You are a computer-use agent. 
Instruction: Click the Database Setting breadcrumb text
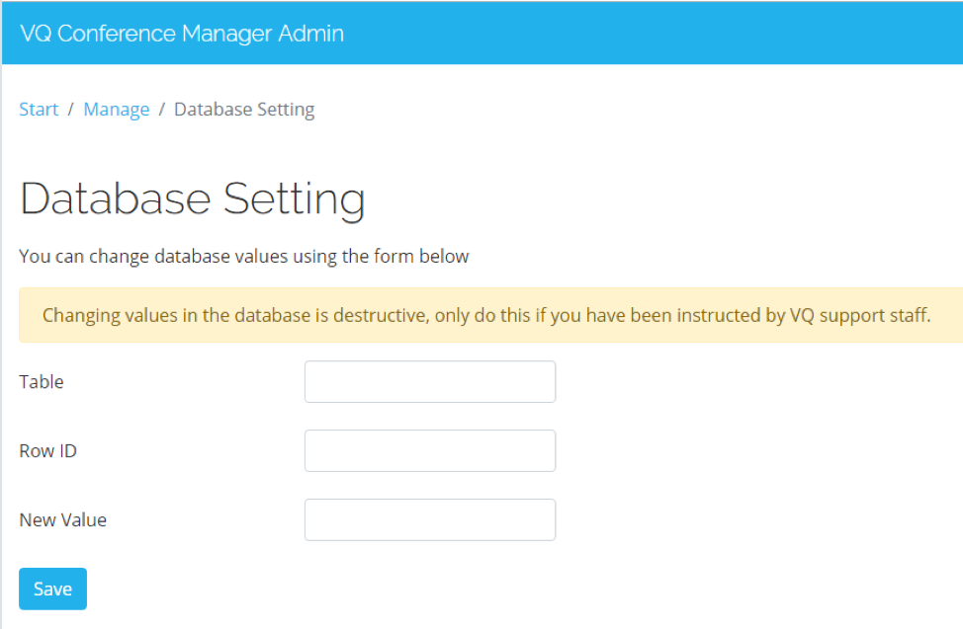coord(244,110)
